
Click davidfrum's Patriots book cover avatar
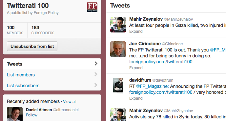pyautogui.click(x=118, y=86)
